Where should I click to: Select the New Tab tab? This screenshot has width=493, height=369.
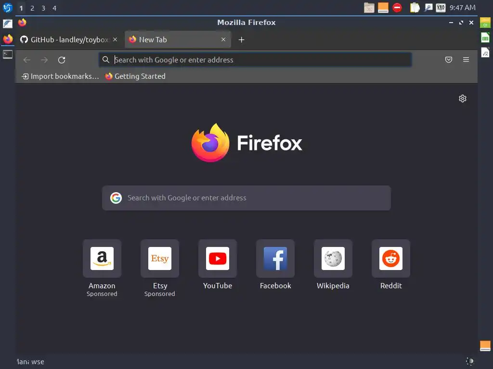pos(178,39)
